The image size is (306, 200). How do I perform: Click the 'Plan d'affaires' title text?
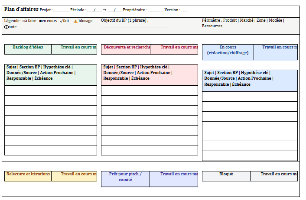[21, 10]
